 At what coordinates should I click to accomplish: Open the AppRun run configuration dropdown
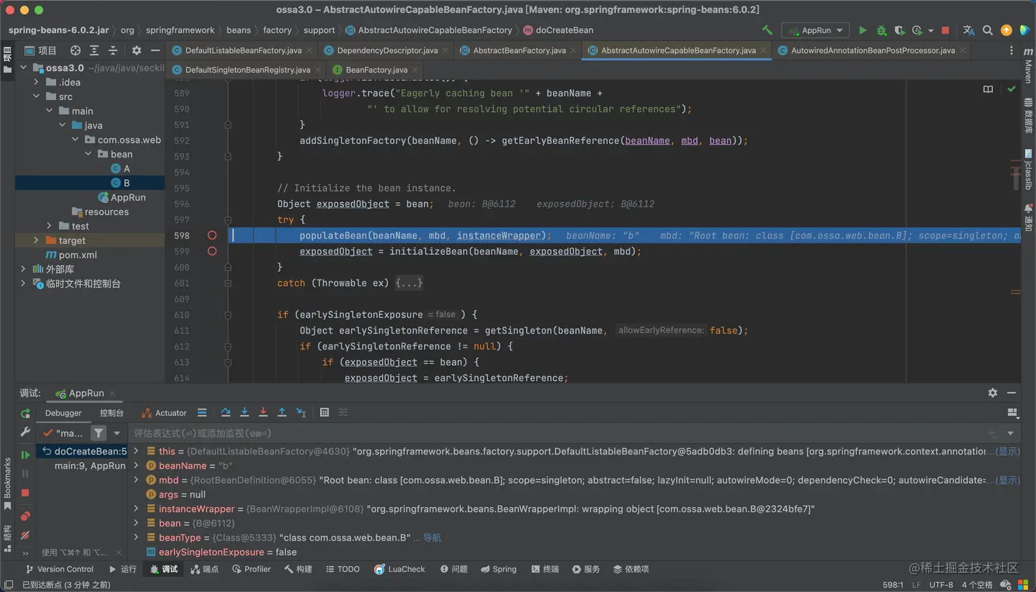click(815, 30)
